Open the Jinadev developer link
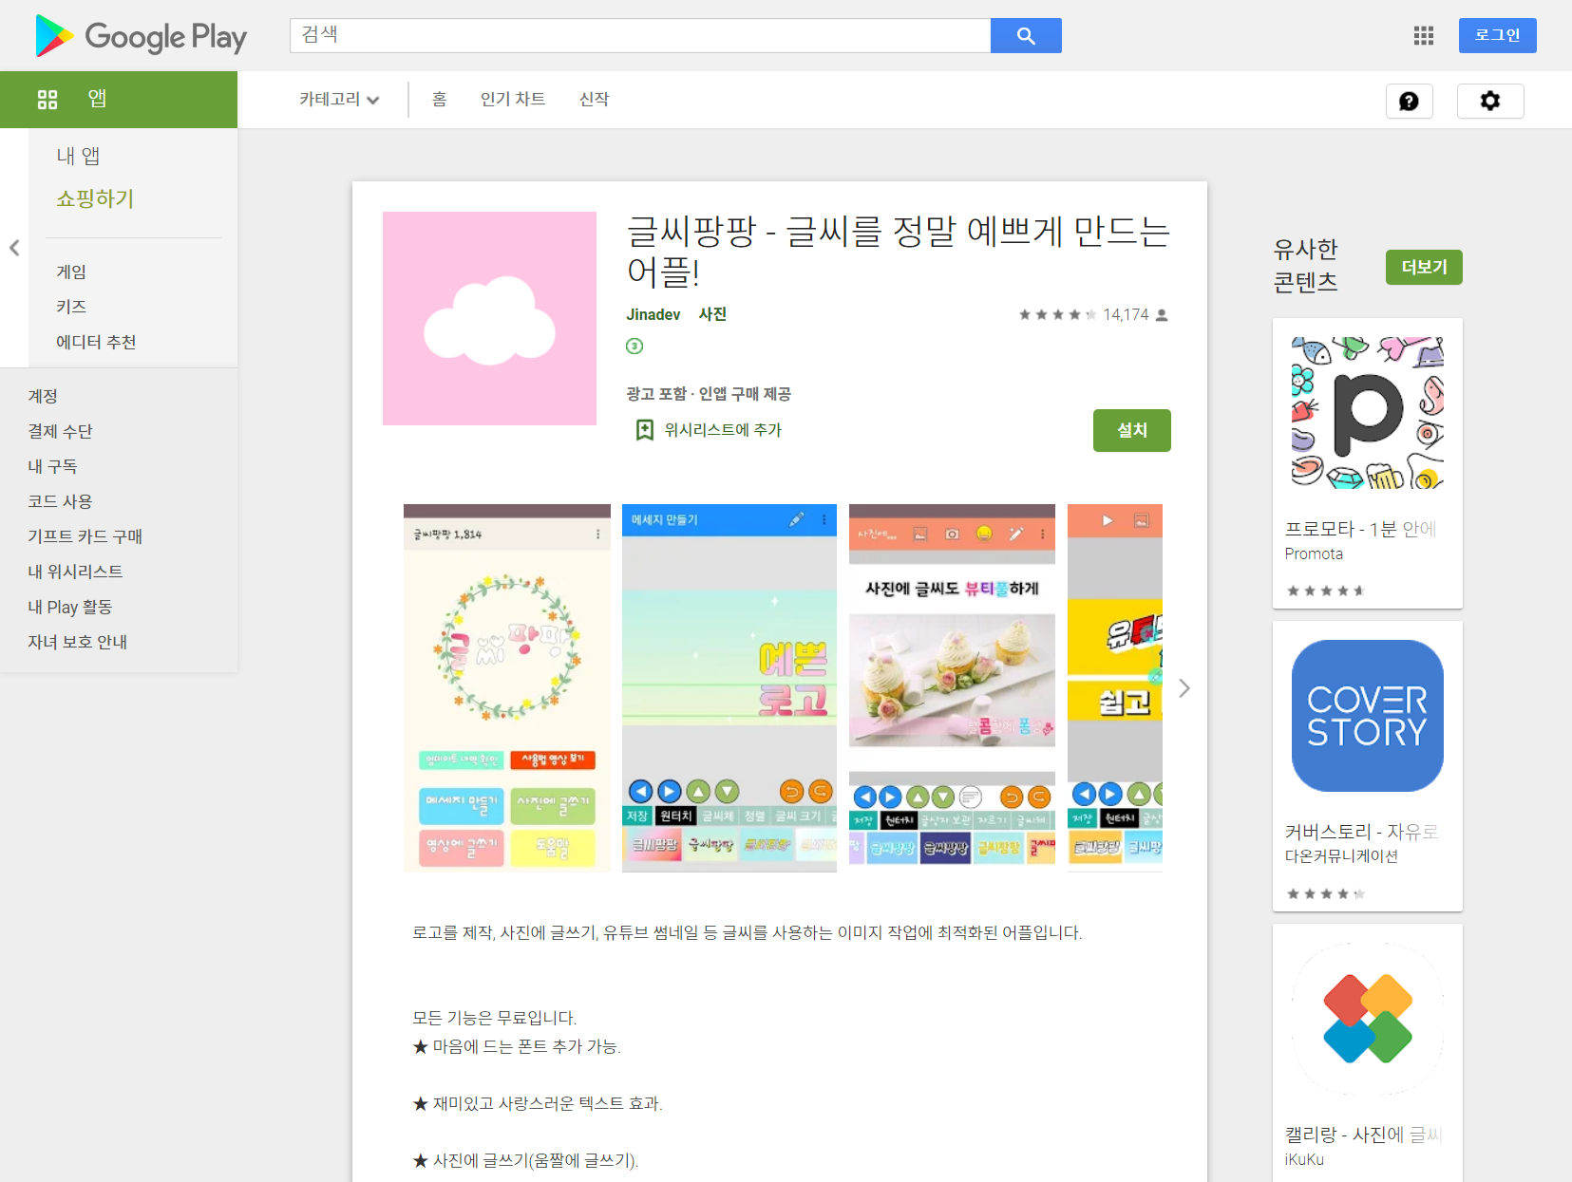The height and width of the screenshot is (1182, 1572). click(653, 314)
